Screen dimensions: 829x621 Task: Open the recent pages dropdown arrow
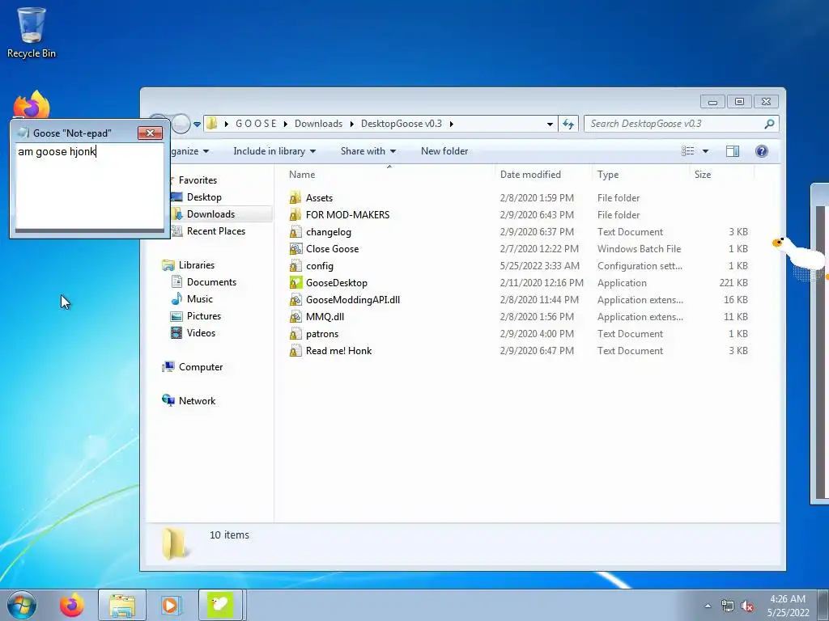197,124
